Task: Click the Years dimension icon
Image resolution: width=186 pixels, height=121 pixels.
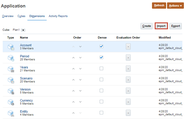Action: point(11,69)
